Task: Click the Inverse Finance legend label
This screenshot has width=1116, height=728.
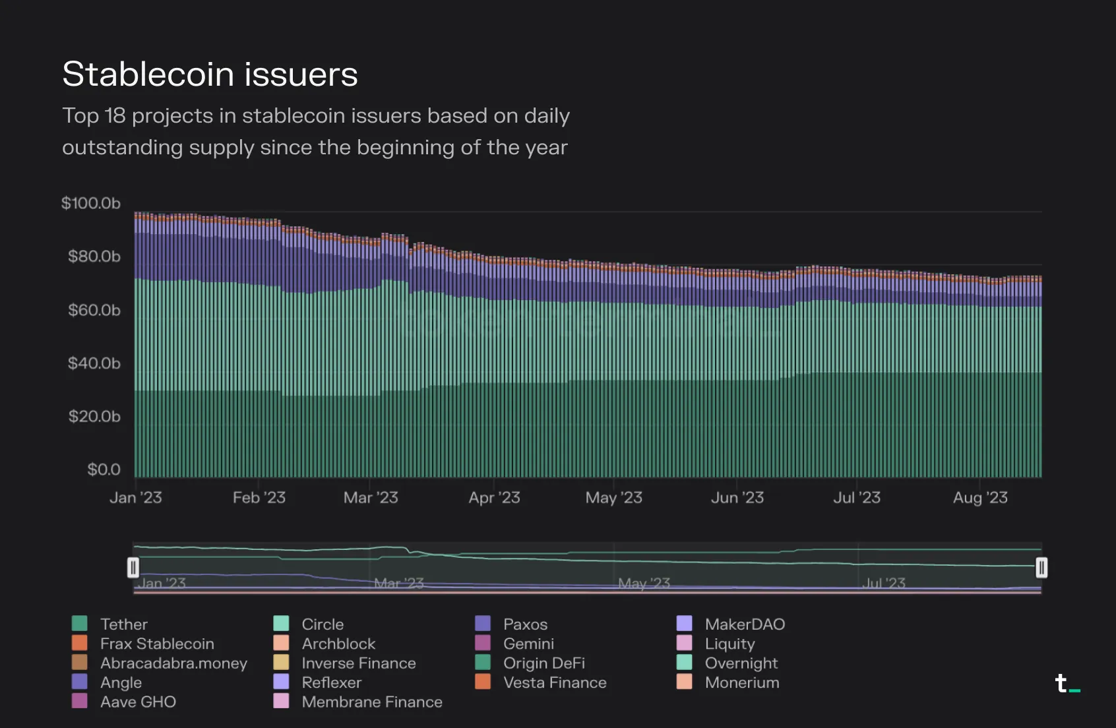Action: (x=359, y=663)
